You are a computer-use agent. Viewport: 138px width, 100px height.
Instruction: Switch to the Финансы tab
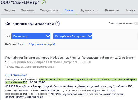tap(112, 10)
